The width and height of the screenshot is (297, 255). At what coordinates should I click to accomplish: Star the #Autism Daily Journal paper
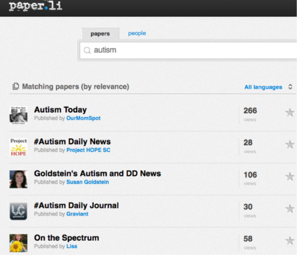pos(290,209)
